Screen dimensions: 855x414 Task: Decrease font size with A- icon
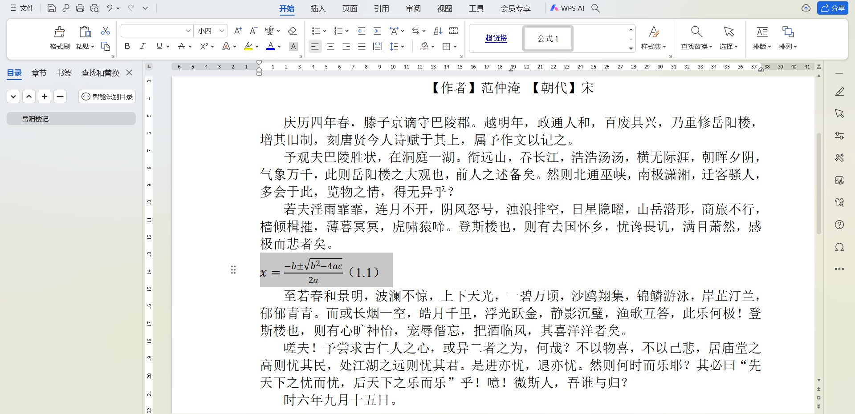point(253,31)
